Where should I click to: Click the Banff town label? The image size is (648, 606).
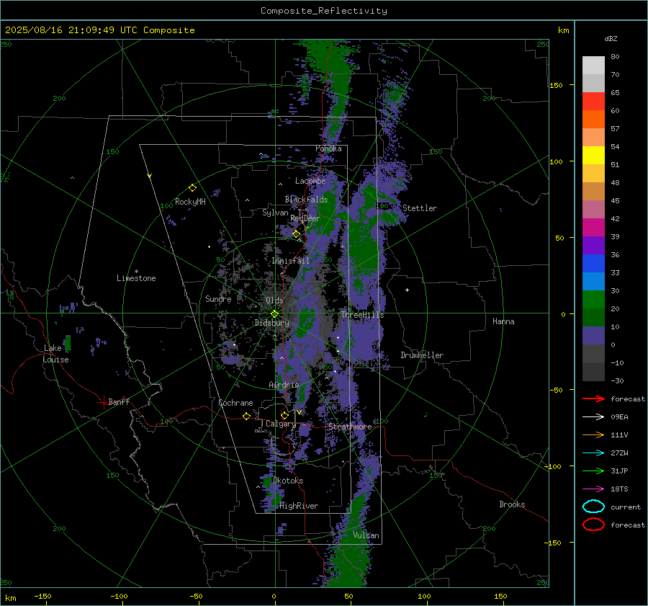119,401
